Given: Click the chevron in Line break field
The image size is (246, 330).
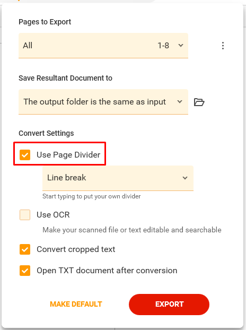Looking at the screenshot, I should [185, 178].
